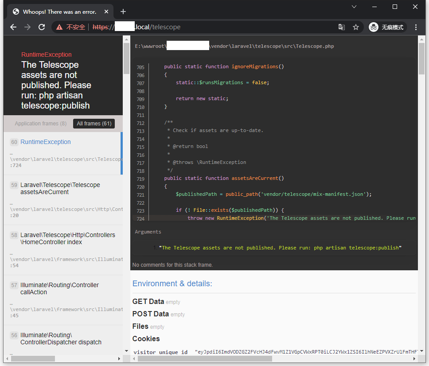Image resolution: width=429 pixels, height=366 pixels.
Task: Switch to Application frames (8) tab
Action: point(41,124)
